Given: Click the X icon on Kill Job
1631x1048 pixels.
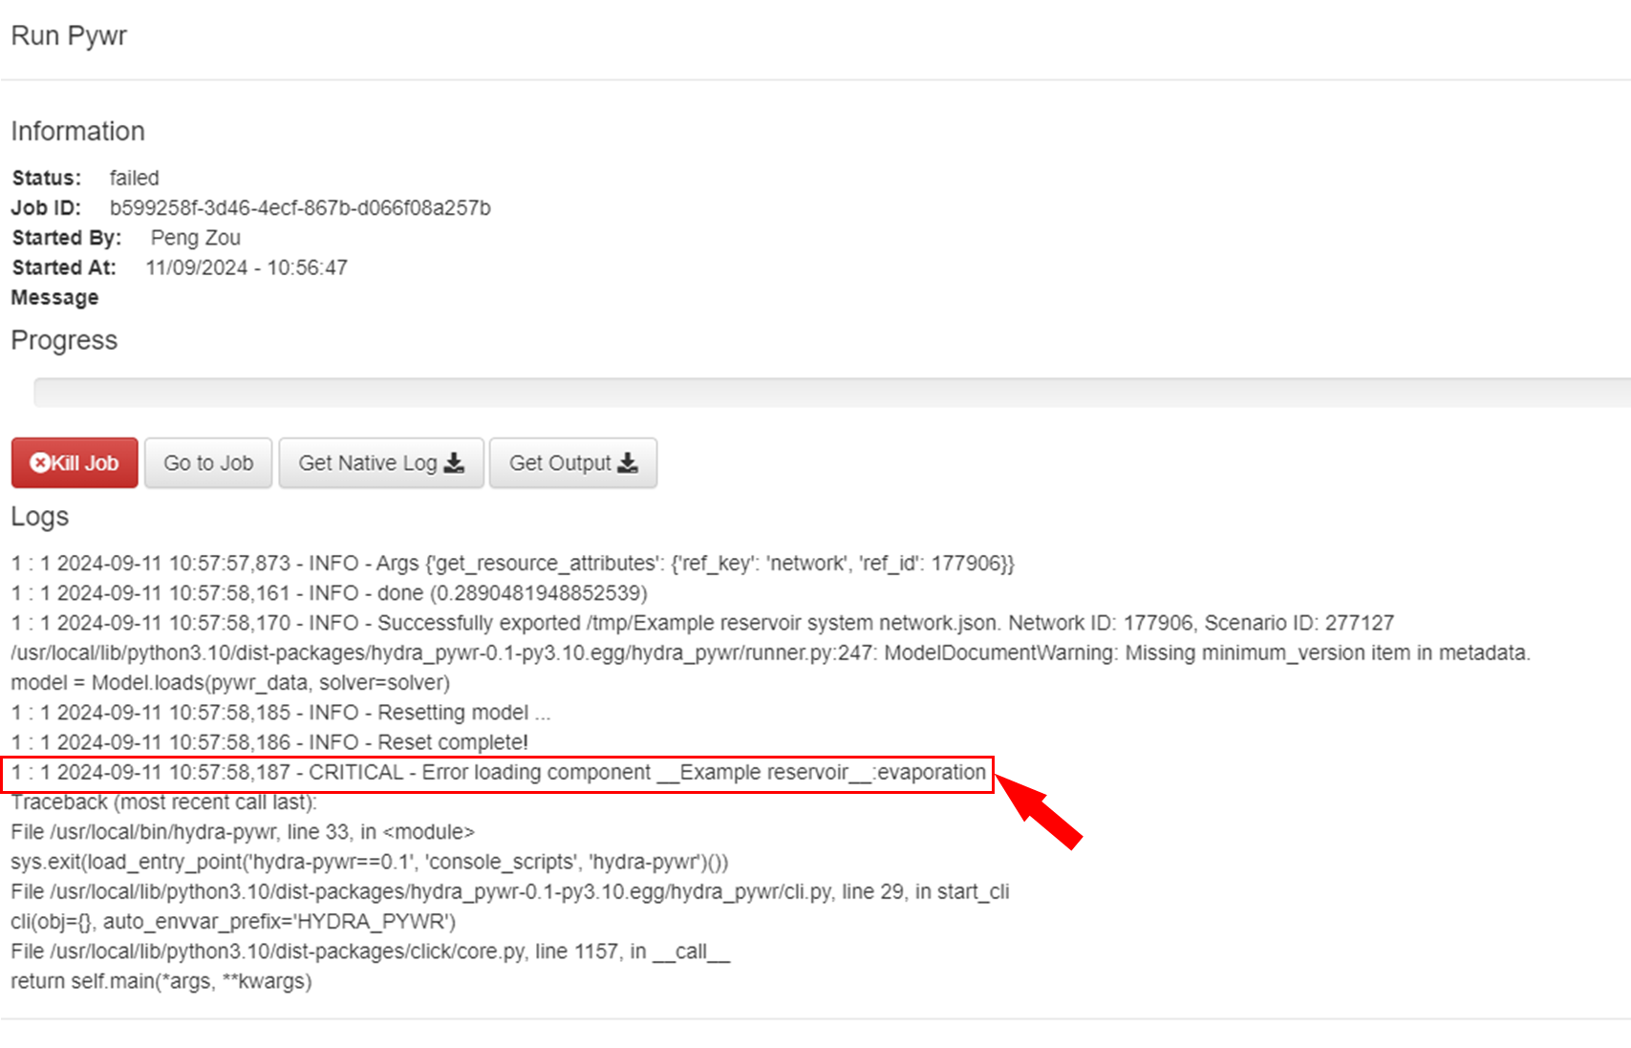Looking at the screenshot, I should click(39, 463).
